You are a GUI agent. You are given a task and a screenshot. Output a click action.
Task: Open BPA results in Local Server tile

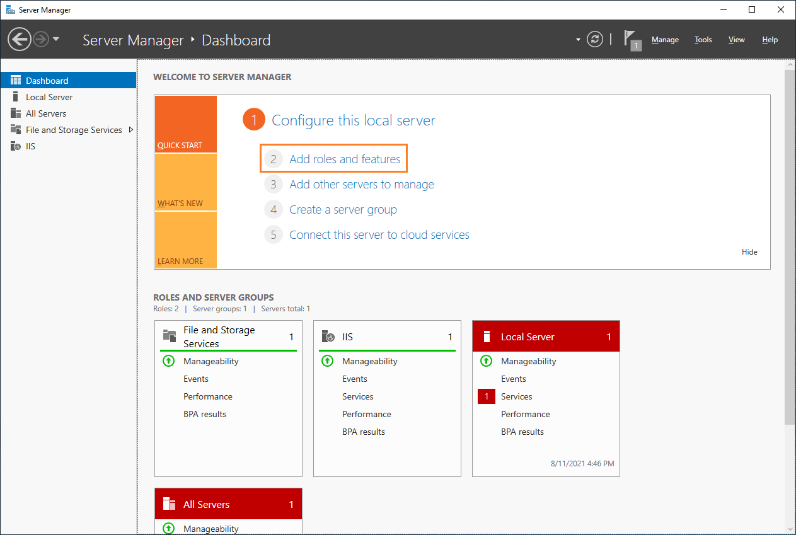click(522, 432)
